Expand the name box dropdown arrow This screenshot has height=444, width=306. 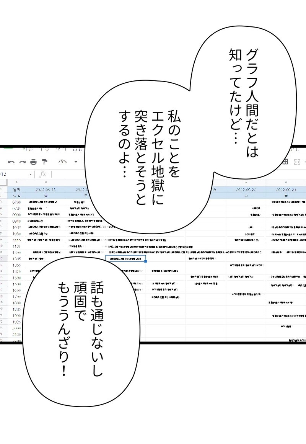tap(31, 175)
